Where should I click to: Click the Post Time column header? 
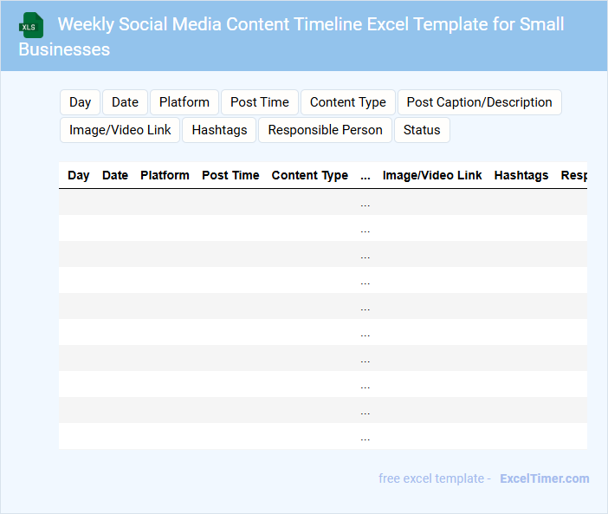tap(230, 175)
